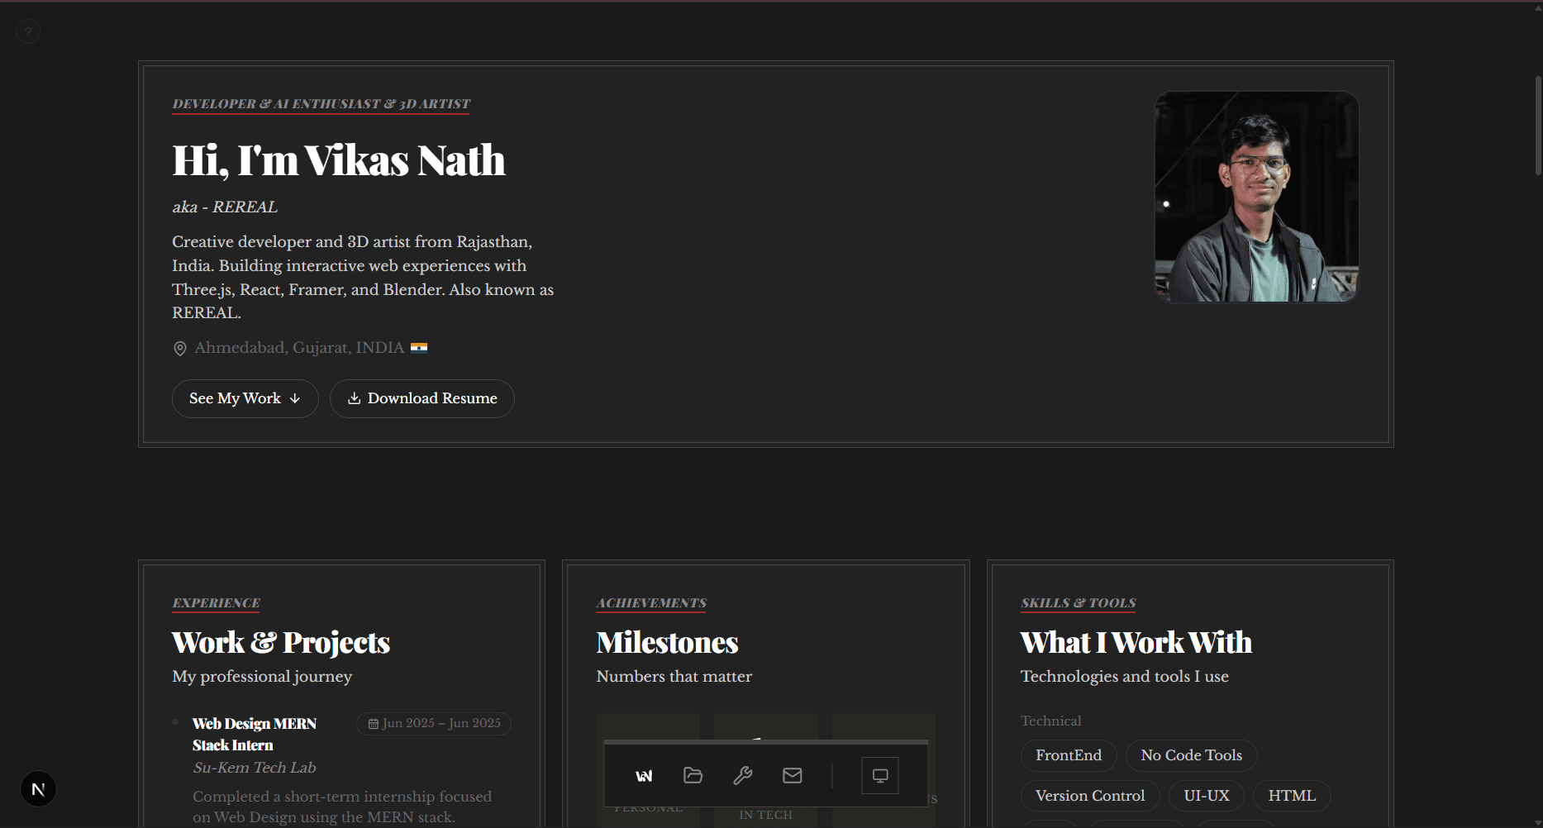
Task: Toggle the FrontEnd skill tag
Action: 1068,755
